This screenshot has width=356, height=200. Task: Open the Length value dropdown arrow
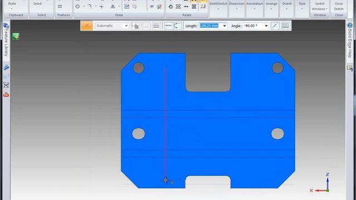click(x=225, y=26)
